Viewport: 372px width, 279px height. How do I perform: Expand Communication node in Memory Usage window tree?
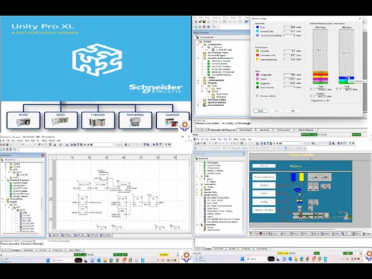[198, 80]
